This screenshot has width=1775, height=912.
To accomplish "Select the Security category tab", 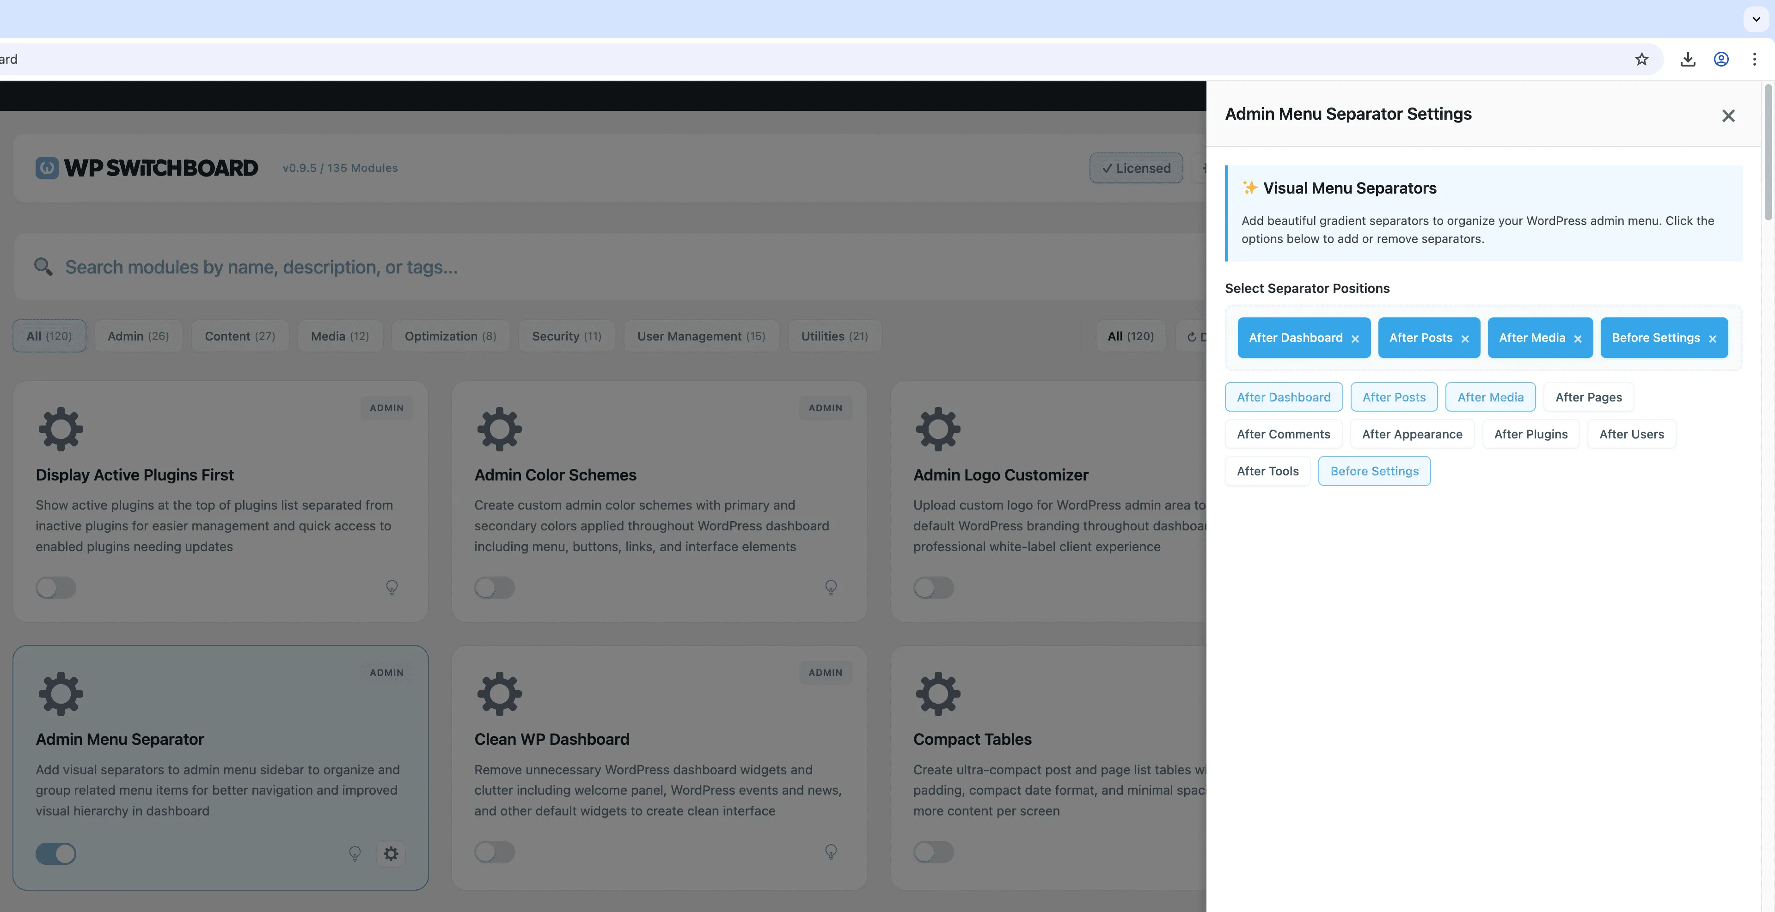I will tap(566, 336).
